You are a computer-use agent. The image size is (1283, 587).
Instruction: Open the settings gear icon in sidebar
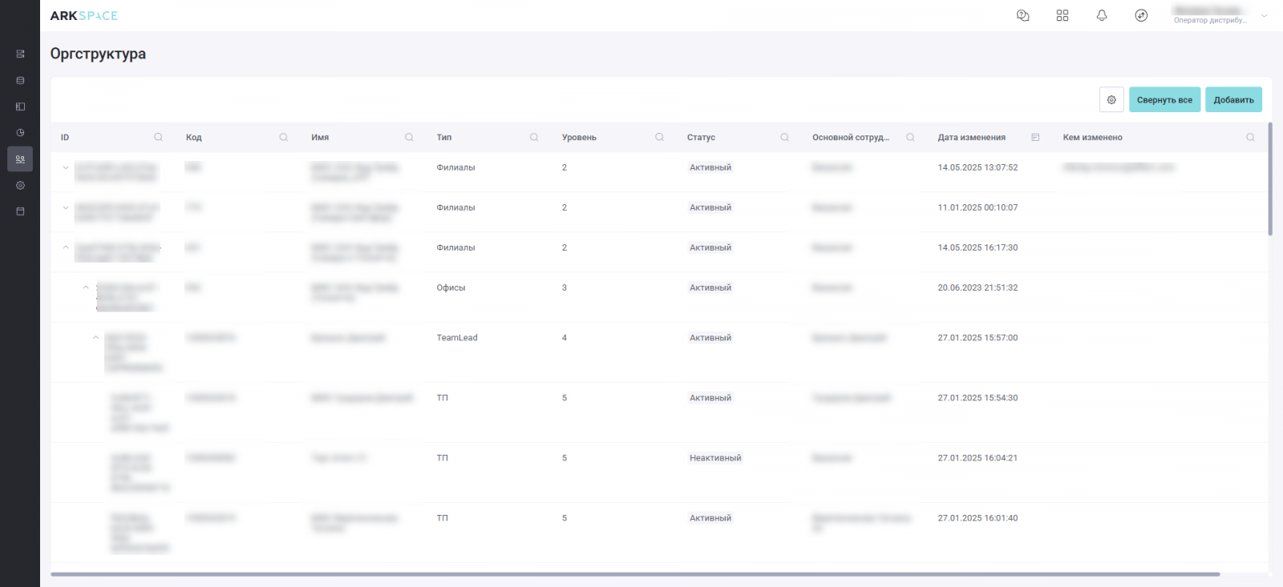pyautogui.click(x=20, y=186)
